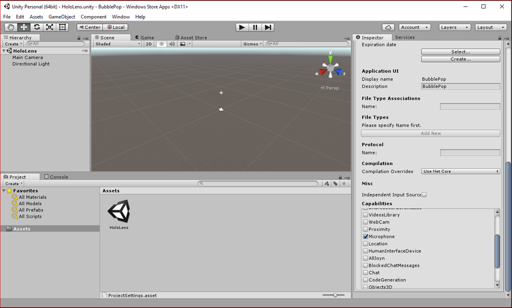Start Play mode
Image resolution: width=512 pixels, height=308 pixels.
point(242,27)
